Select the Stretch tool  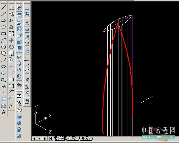pyautogui.click(x=11, y=60)
